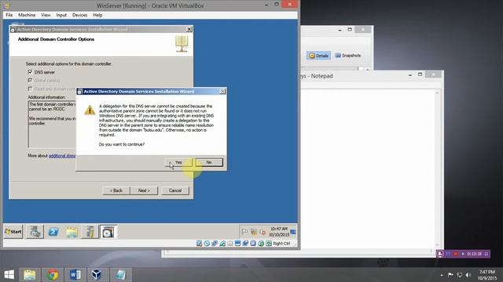
Task: Click the recorder elapsed time 0:13:18
Action: (x=475, y=254)
